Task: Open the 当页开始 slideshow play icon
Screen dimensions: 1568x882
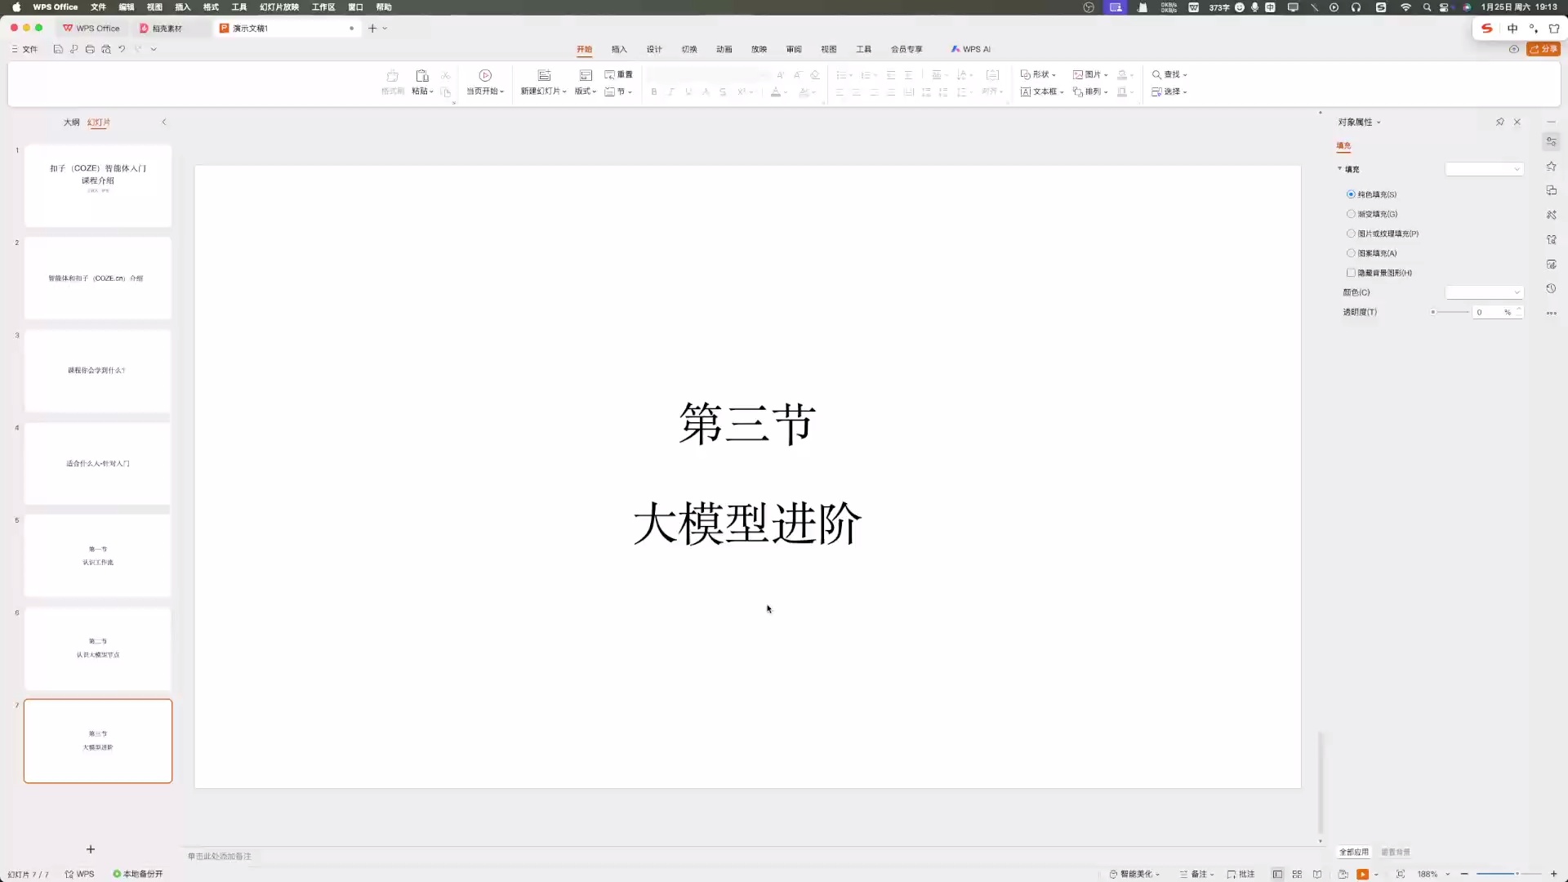Action: point(484,75)
